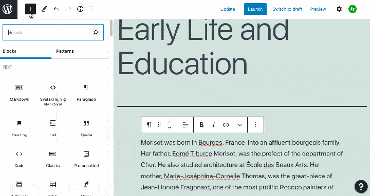
Task: Open the List View icon
Action: tap(92, 9)
